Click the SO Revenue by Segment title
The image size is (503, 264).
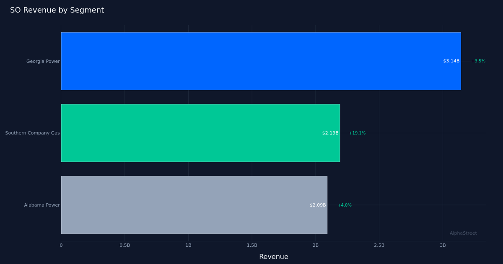pos(57,10)
